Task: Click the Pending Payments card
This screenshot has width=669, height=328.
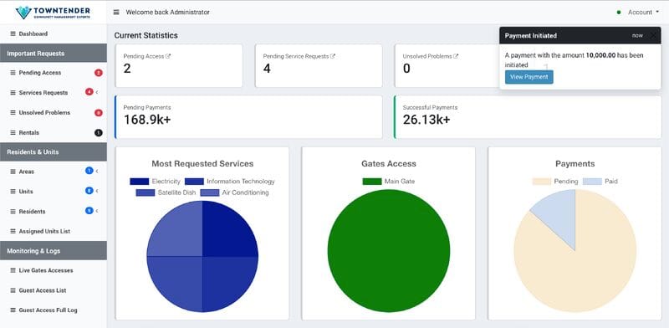Action: 248,117
